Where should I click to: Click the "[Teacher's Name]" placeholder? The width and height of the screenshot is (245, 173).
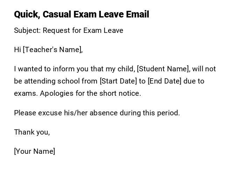click(x=52, y=50)
